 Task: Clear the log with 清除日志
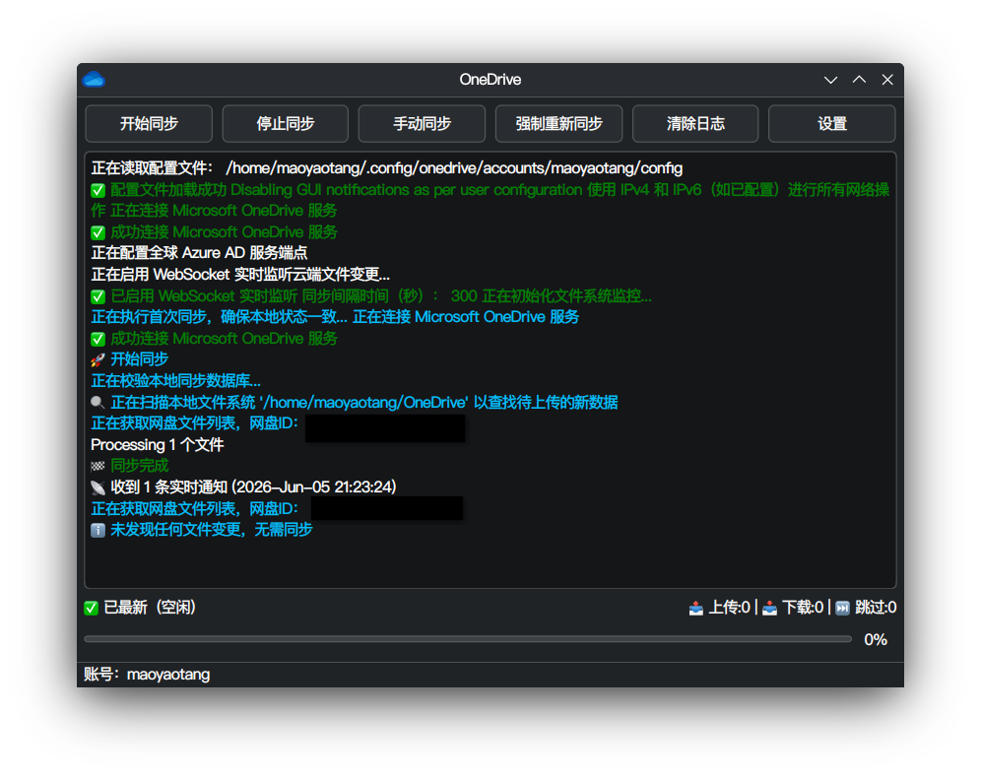[x=695, y=123]
